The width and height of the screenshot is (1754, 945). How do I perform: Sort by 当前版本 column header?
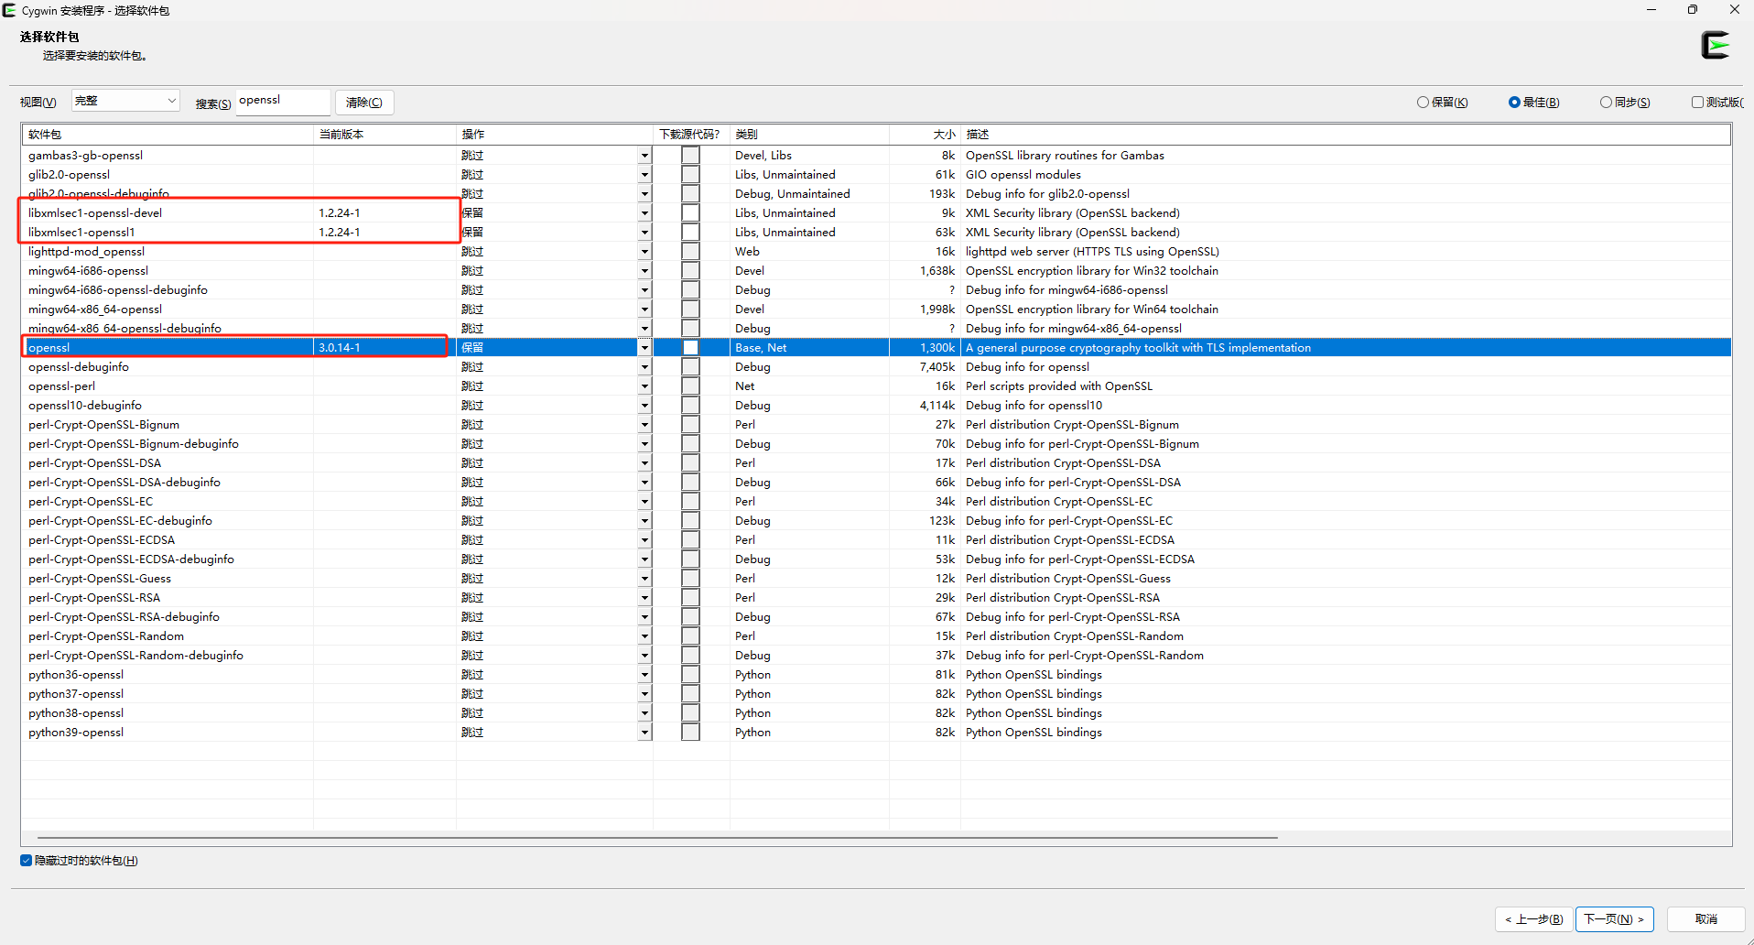(384, 135)
